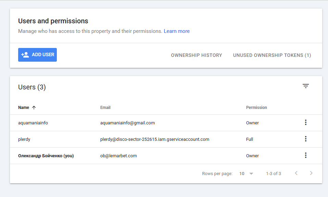
Task: Select the aquamaniainfo@gmail.com email
Action: [x=127, y=123]
